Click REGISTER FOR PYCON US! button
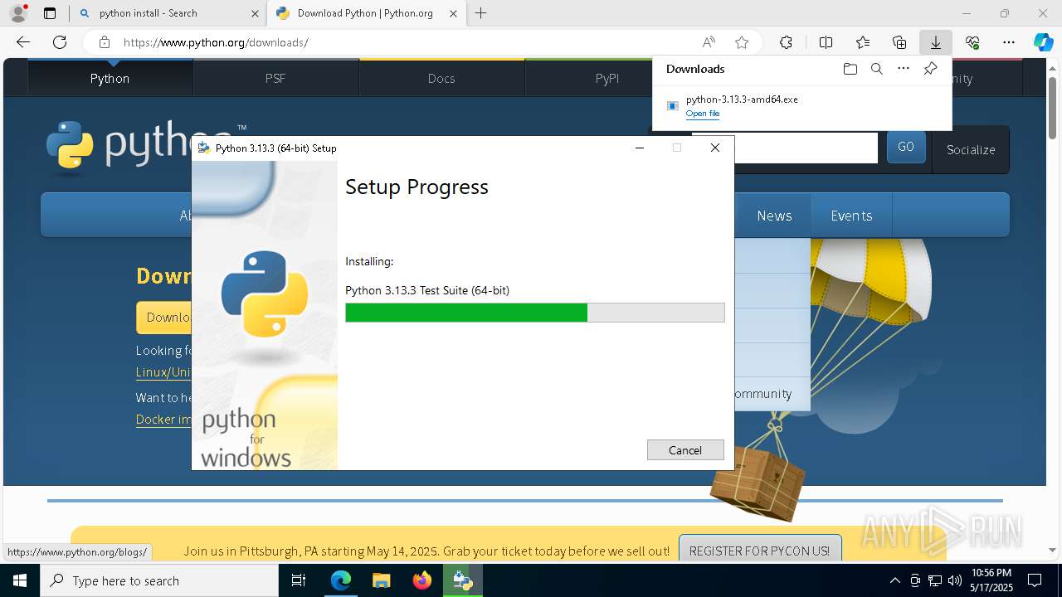The image size is (1062, 597). coord(759,551)
